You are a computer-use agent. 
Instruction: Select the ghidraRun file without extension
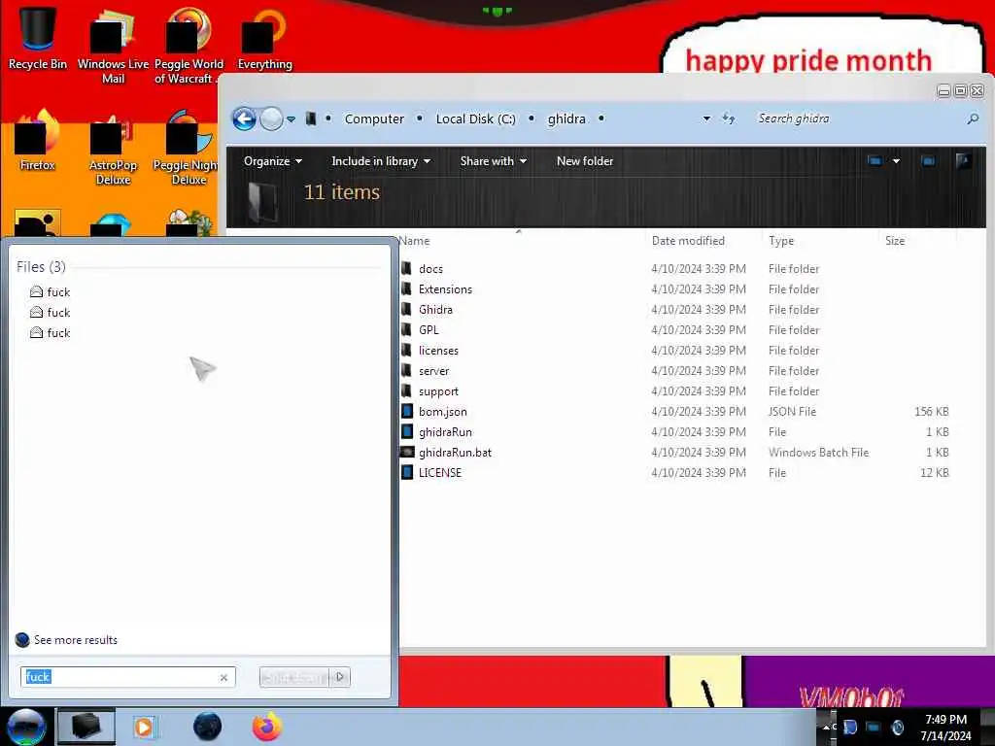676,432
